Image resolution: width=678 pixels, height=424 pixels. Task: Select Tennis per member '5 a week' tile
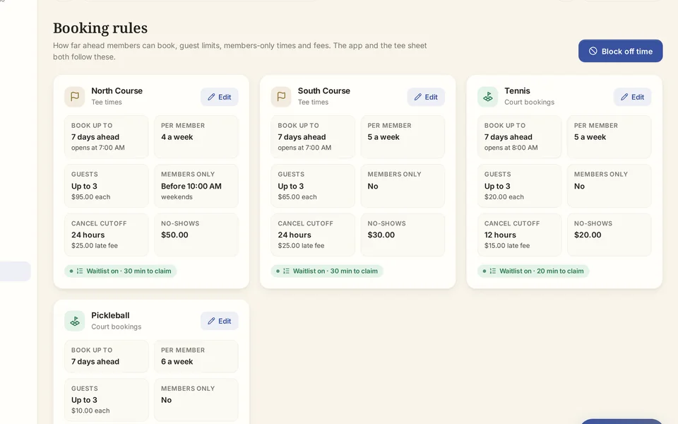click(x=609, y=136)
